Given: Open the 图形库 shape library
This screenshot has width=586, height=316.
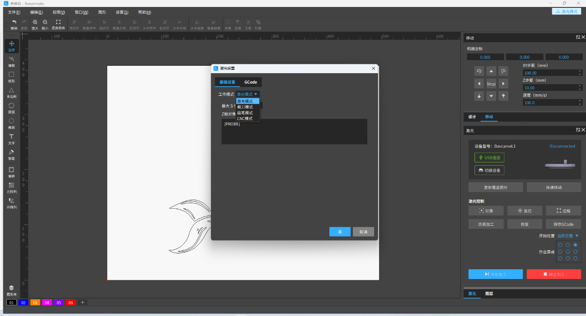Looking at the screenshot, I should 12,290.
